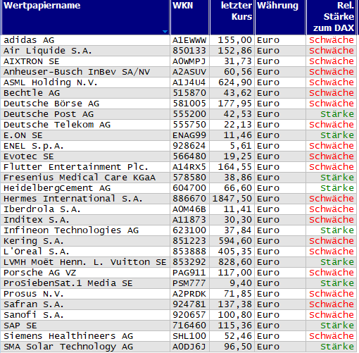The width and height of the screenshot is (359, 353).
Task: Click the WKN cell ENAG99 of E.ON SE
Action: pos(189,135)
